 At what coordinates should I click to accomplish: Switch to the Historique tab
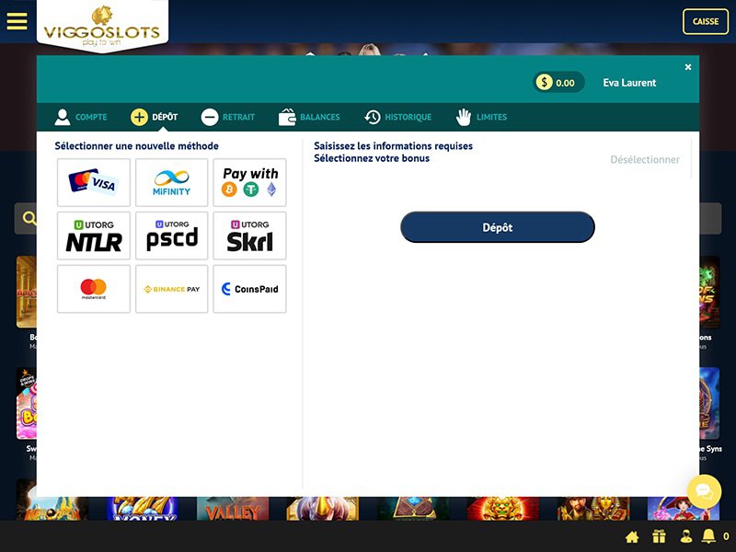[x=398, y=117]
